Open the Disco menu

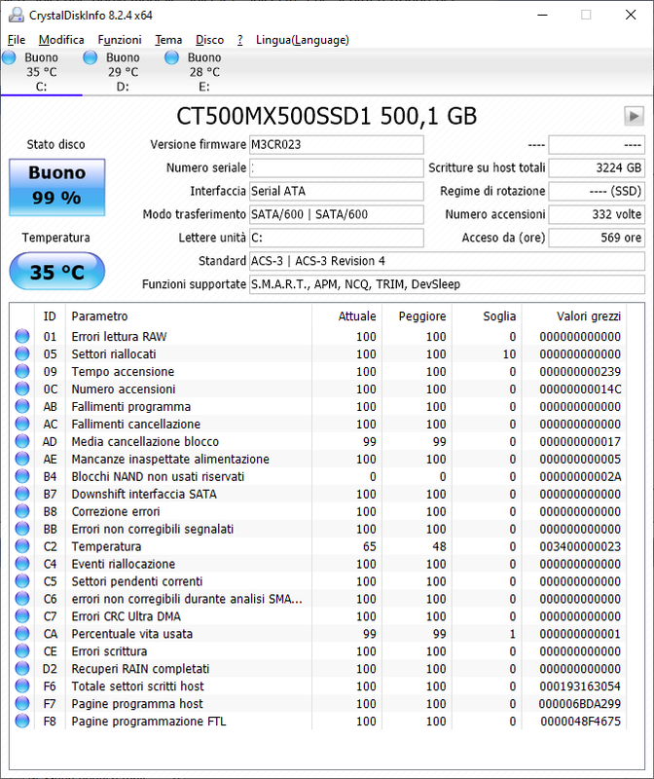tap(209, 40)
